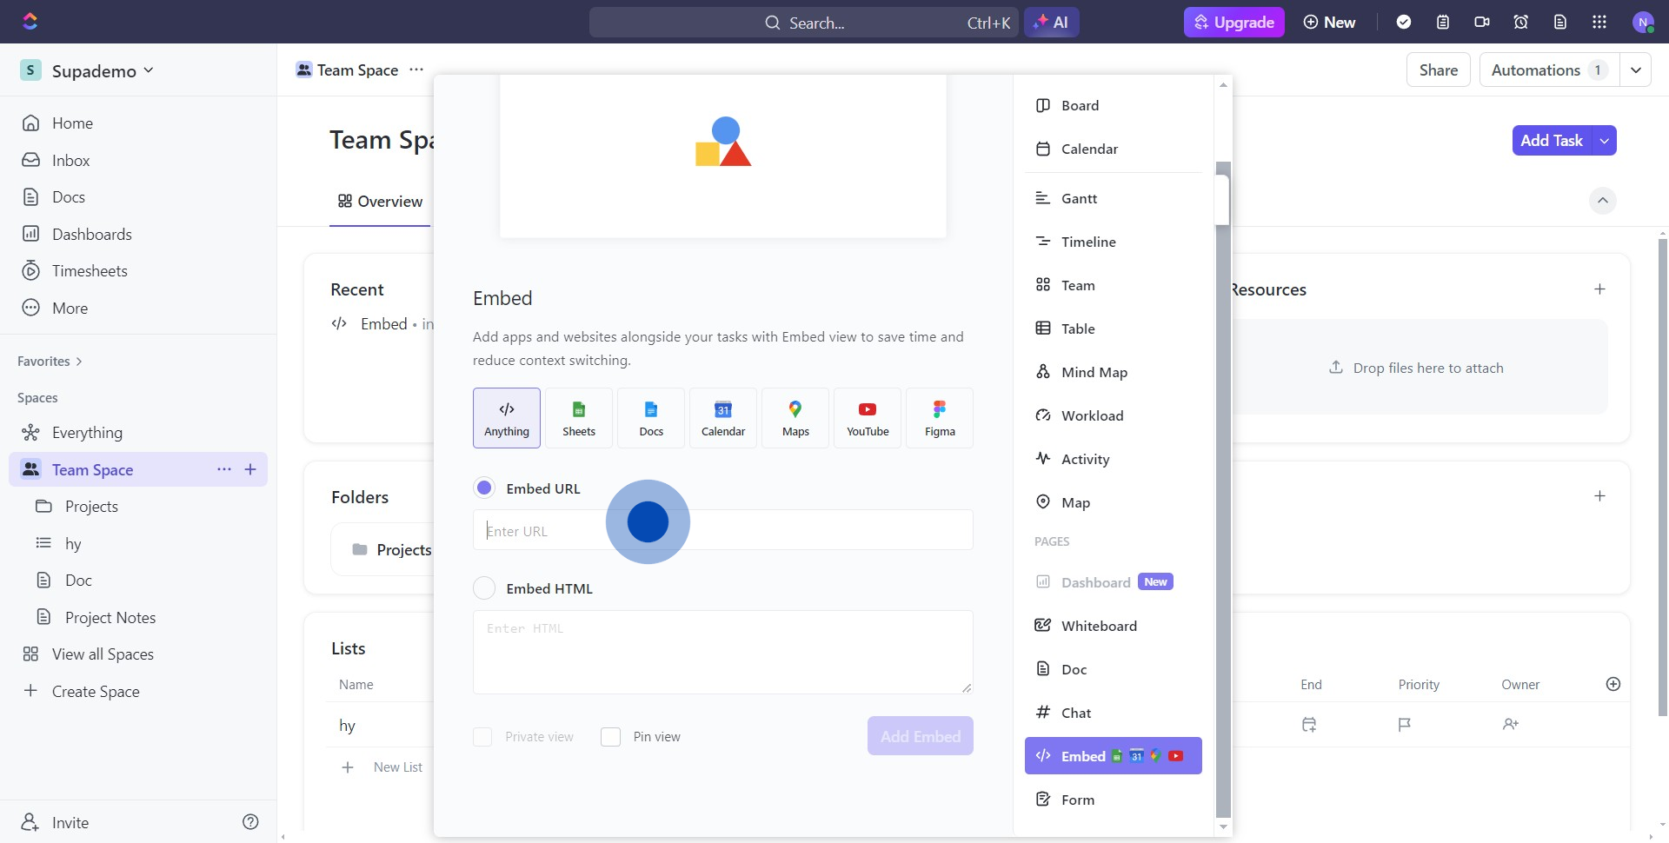Click the Search bar
Screen dimensions: 1669x843
(804, 23)
